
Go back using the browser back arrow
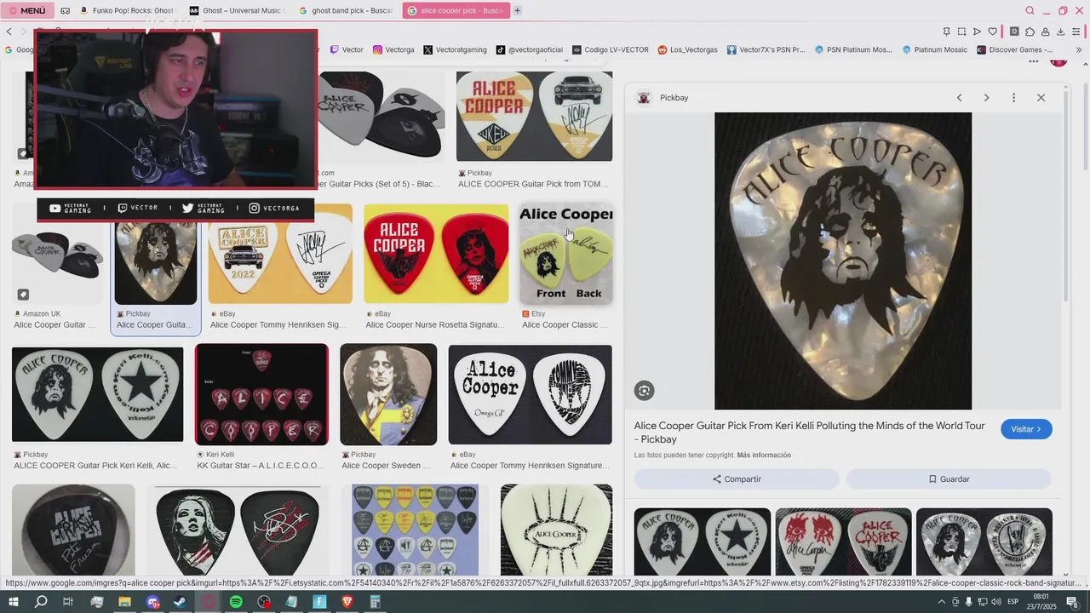pyautogui.click(x=9, y=32)
